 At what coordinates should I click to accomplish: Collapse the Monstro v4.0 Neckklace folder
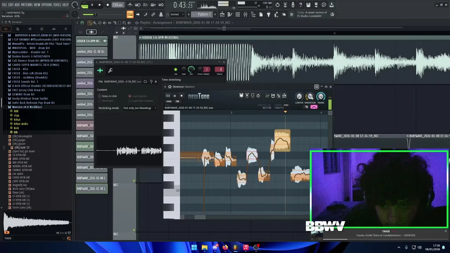(x=27, y=107)
